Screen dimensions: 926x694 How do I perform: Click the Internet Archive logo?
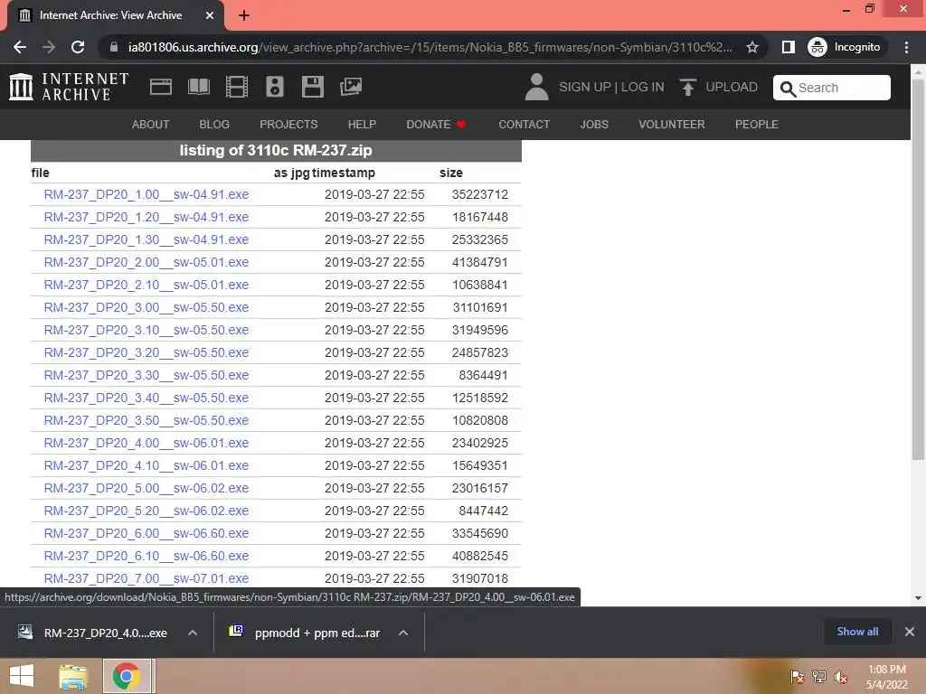click(69, 87)
